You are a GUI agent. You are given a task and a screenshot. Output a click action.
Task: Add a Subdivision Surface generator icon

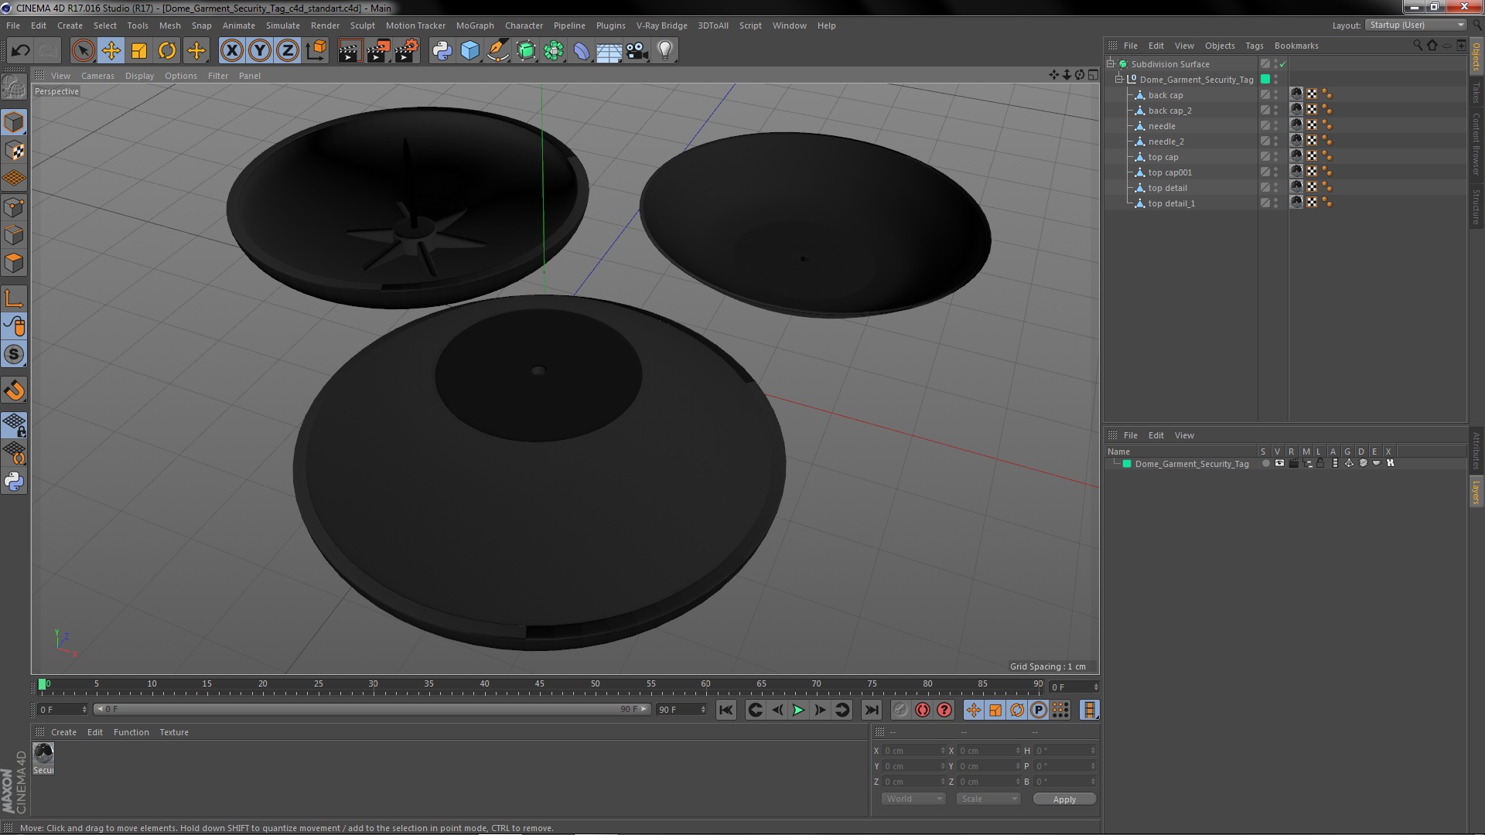[x=526, y=51]
